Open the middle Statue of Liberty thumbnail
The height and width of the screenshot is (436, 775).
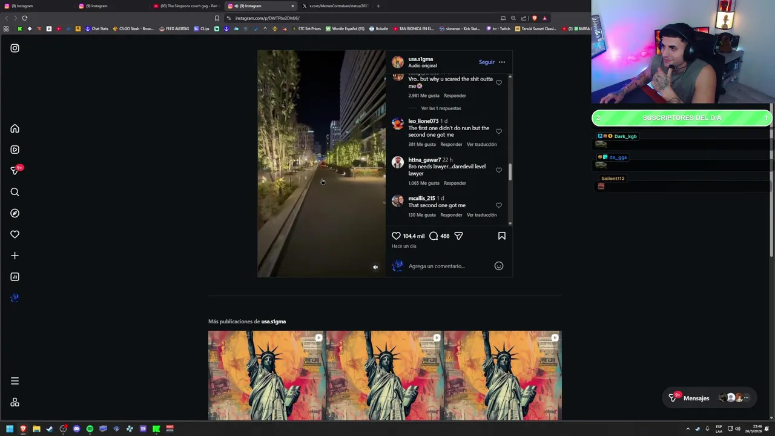[384, 375]
